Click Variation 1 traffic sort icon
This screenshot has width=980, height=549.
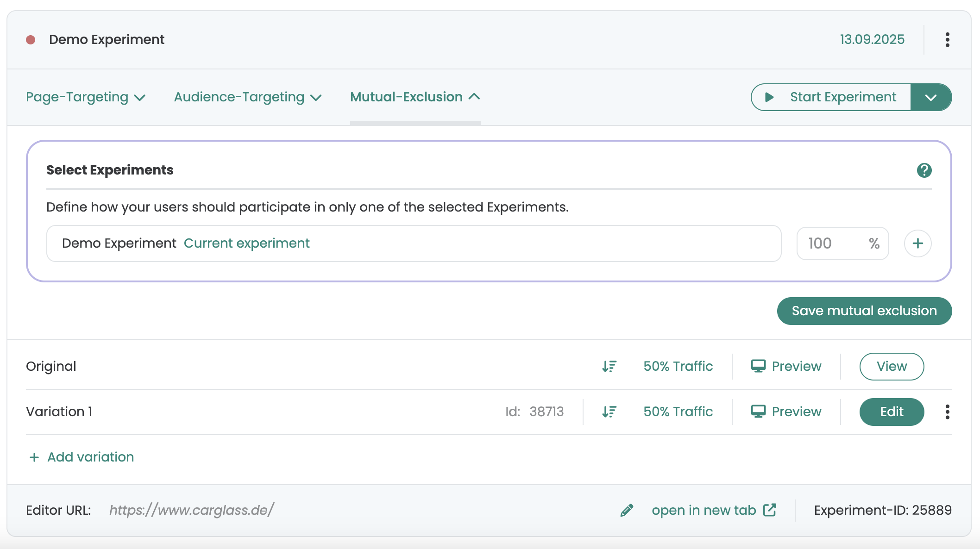(x=609, y=412)
